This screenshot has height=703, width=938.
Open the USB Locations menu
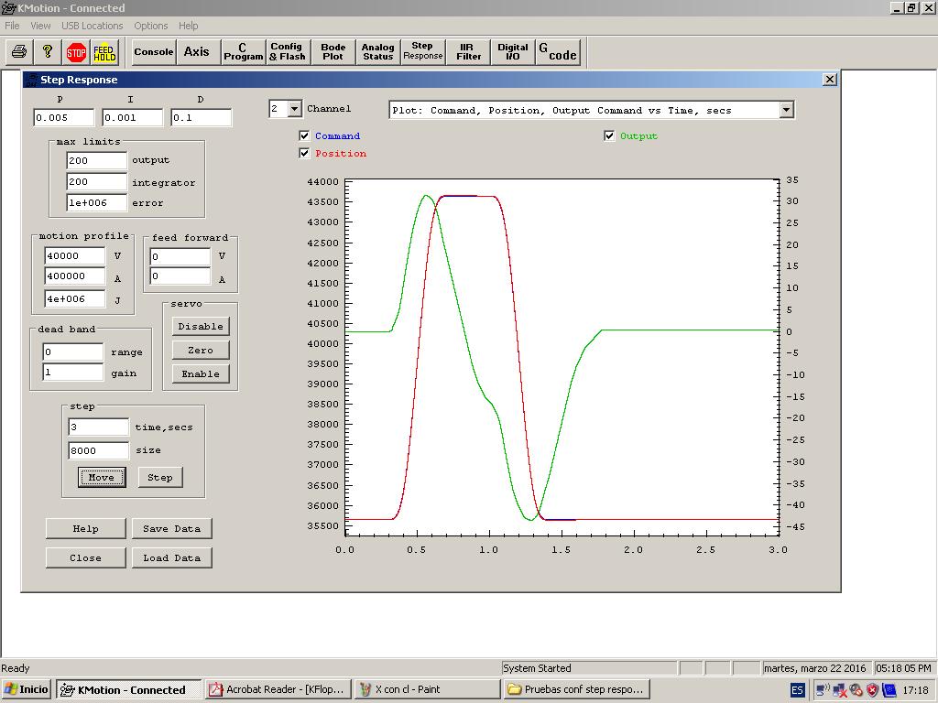coord(92,26)
